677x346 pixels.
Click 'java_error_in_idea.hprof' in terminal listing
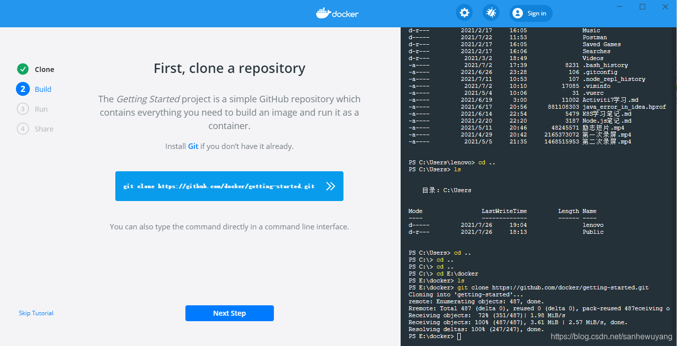point(624,107)
